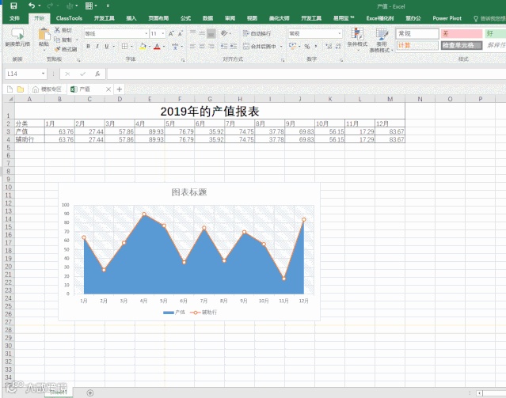The image size is (506, 398).
Task: Decrease font size with smaller A icon
Action: coord(181,33)
